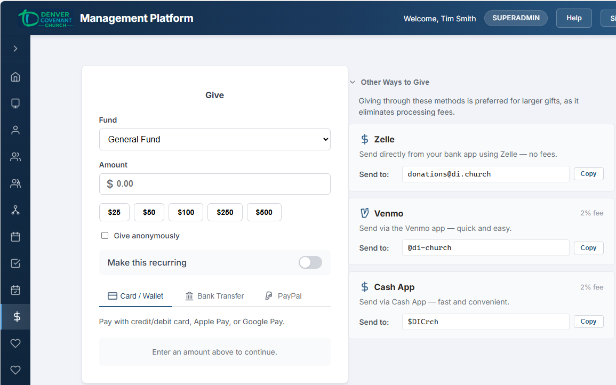Copy the Zelle donations email address

tap(588, 174)
